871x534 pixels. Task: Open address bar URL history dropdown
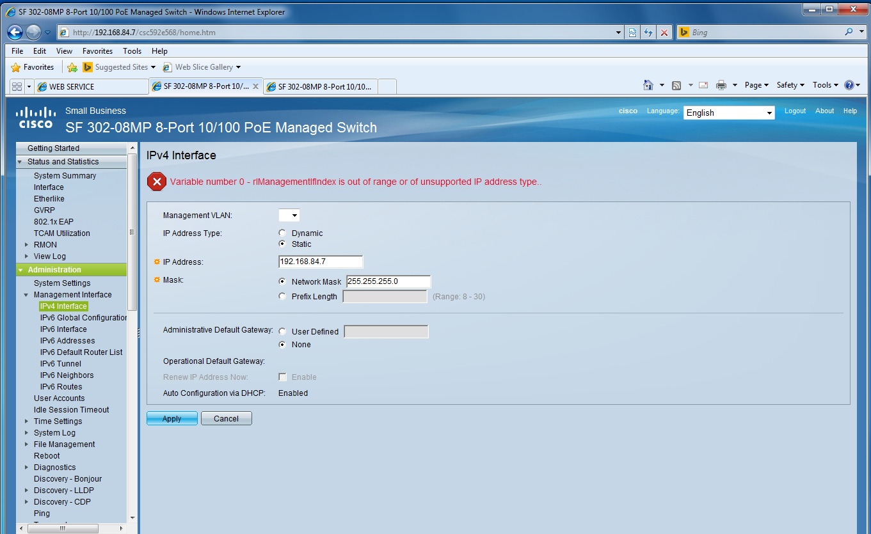click(x=618, y=33)
